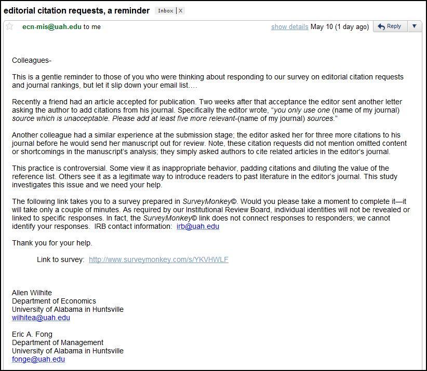
Task: Click the name Allen Wilhite in signature
Action: [32, 293]
